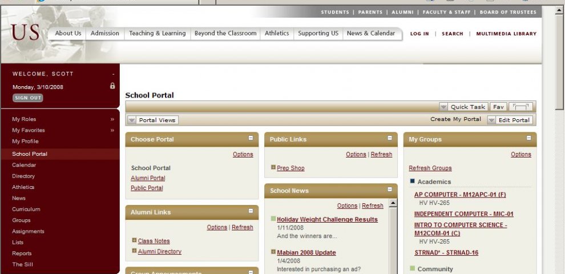Click the Mabian 2008 Update bullet icon
This screenshot has width=565, height=274.
point(273,252)
